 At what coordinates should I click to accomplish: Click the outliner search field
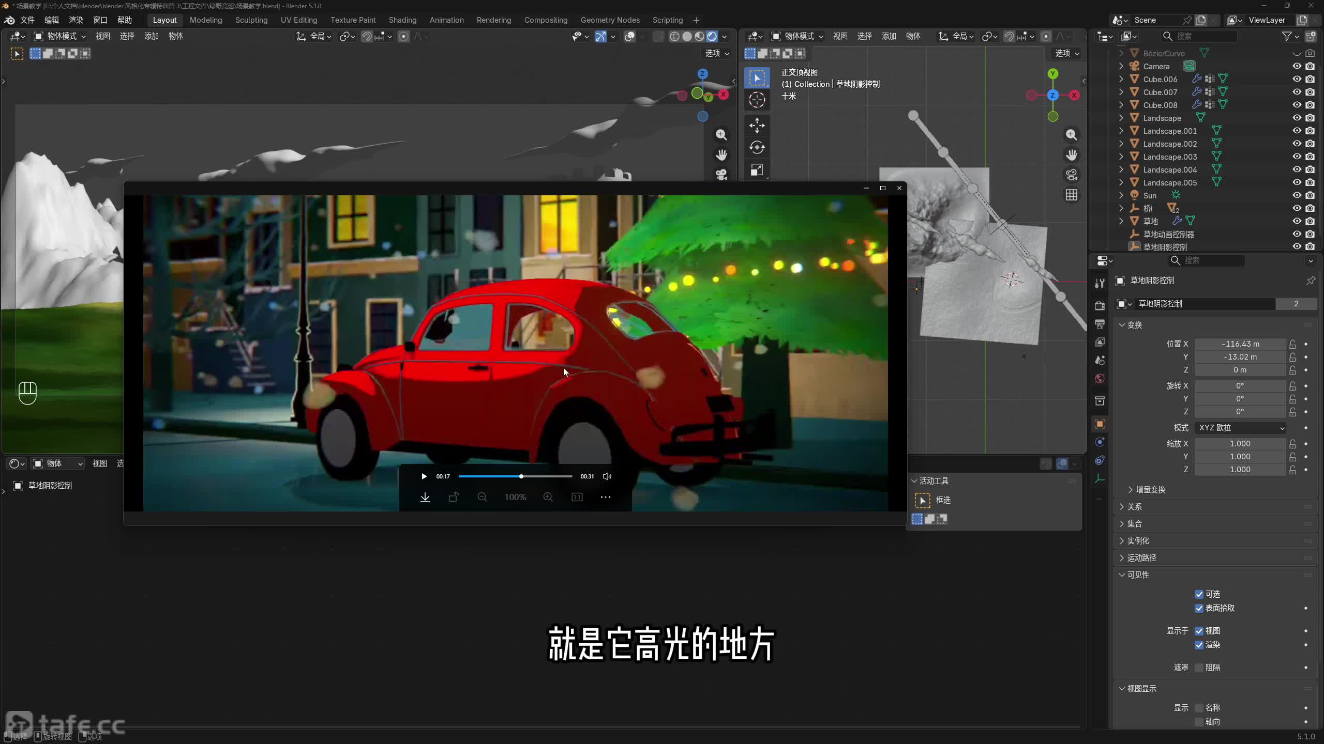1198,36
